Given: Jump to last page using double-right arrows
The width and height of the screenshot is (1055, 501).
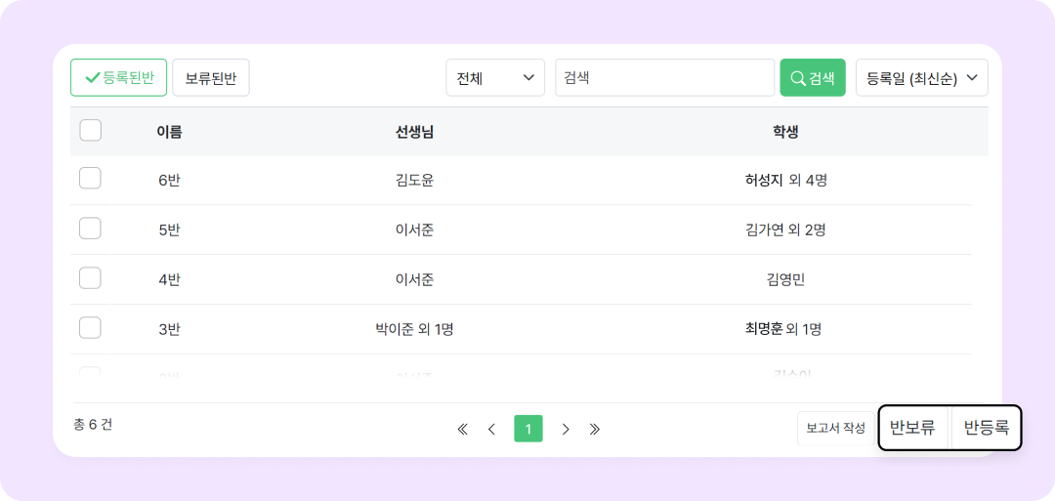Looking at the screenshot, I should tap(595, 429).
